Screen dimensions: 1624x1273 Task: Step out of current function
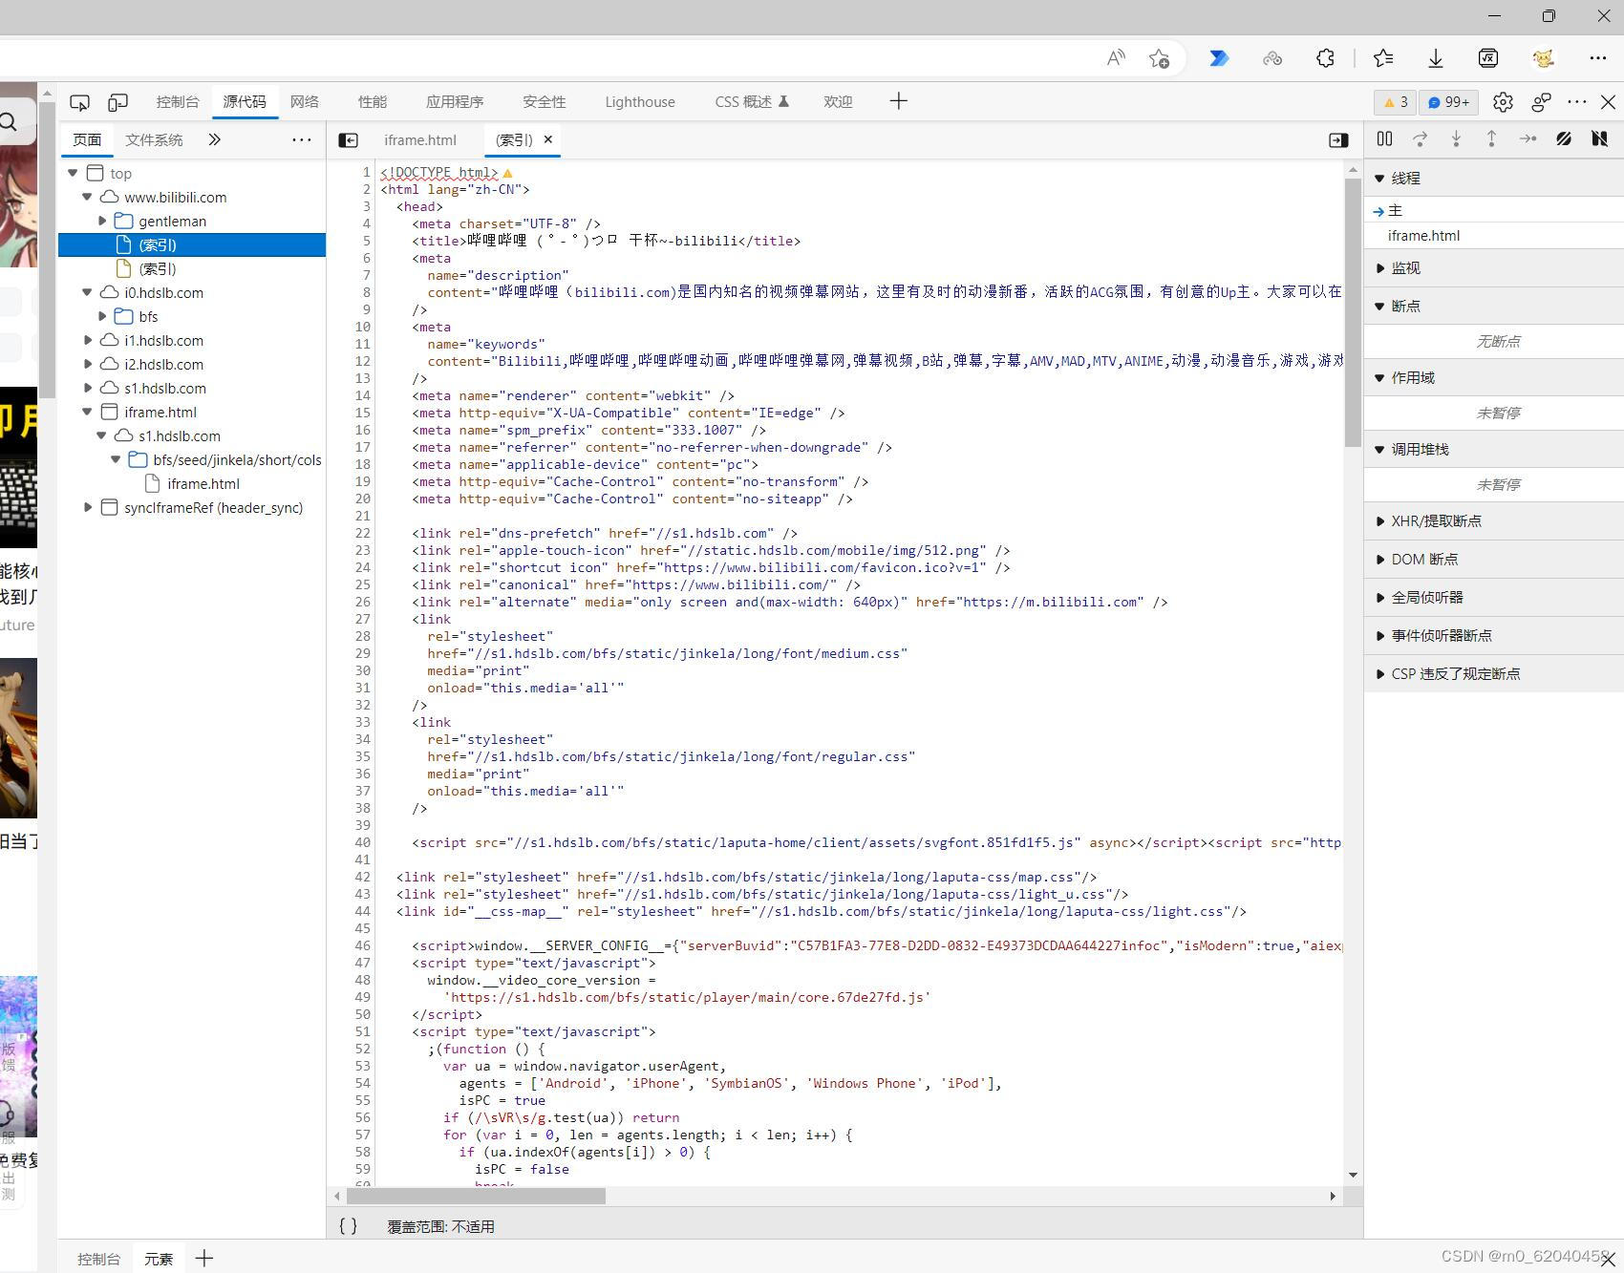point(1491,139)
